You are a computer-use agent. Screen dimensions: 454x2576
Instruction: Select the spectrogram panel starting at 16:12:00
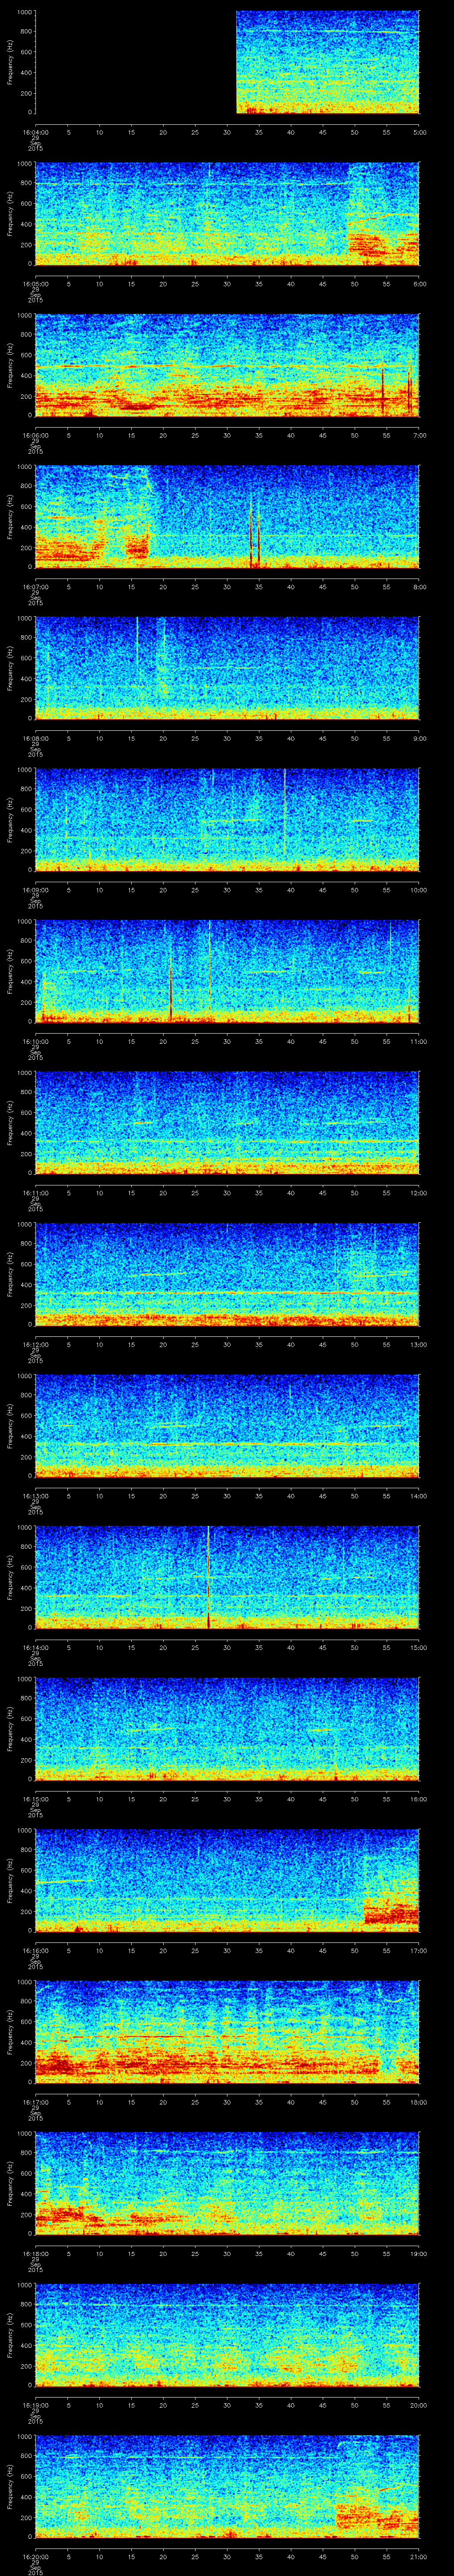pyautogui.click(x=227, y=1274)
